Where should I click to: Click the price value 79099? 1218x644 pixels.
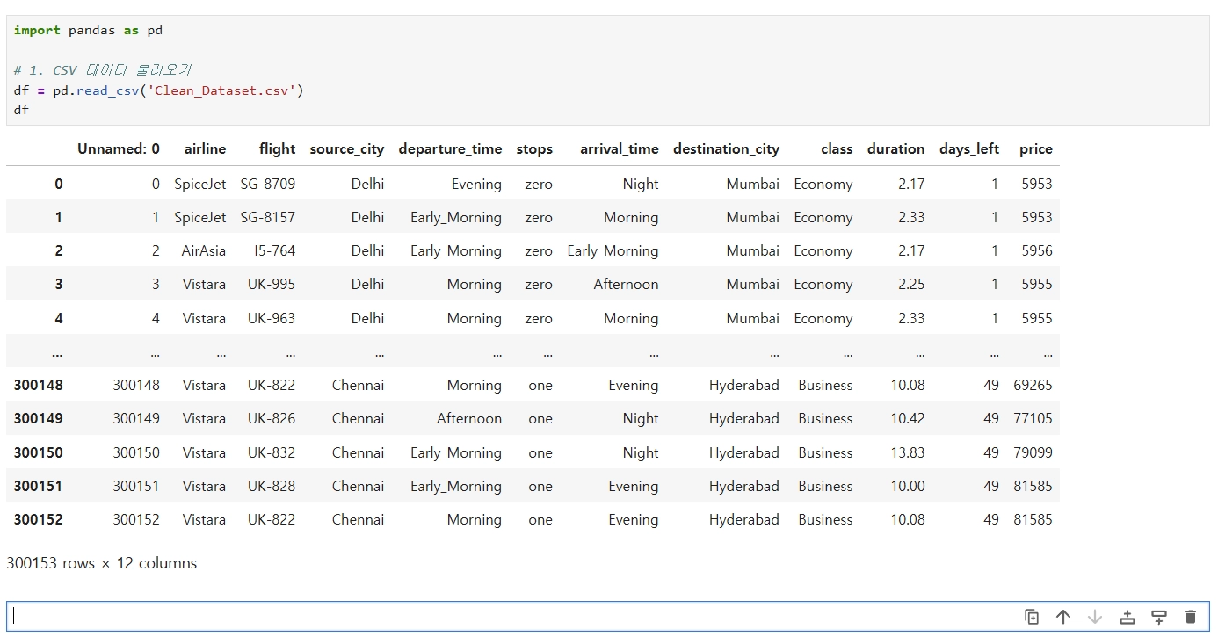(1033, 453)
